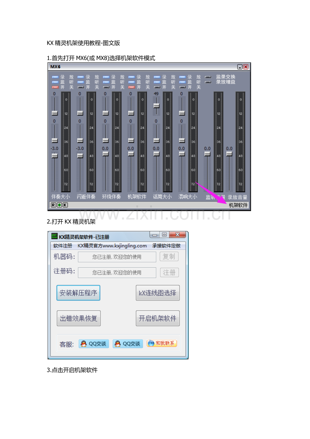
Task: Click the QQ交谈 button next to 客服 label
Action: point(94,344)
